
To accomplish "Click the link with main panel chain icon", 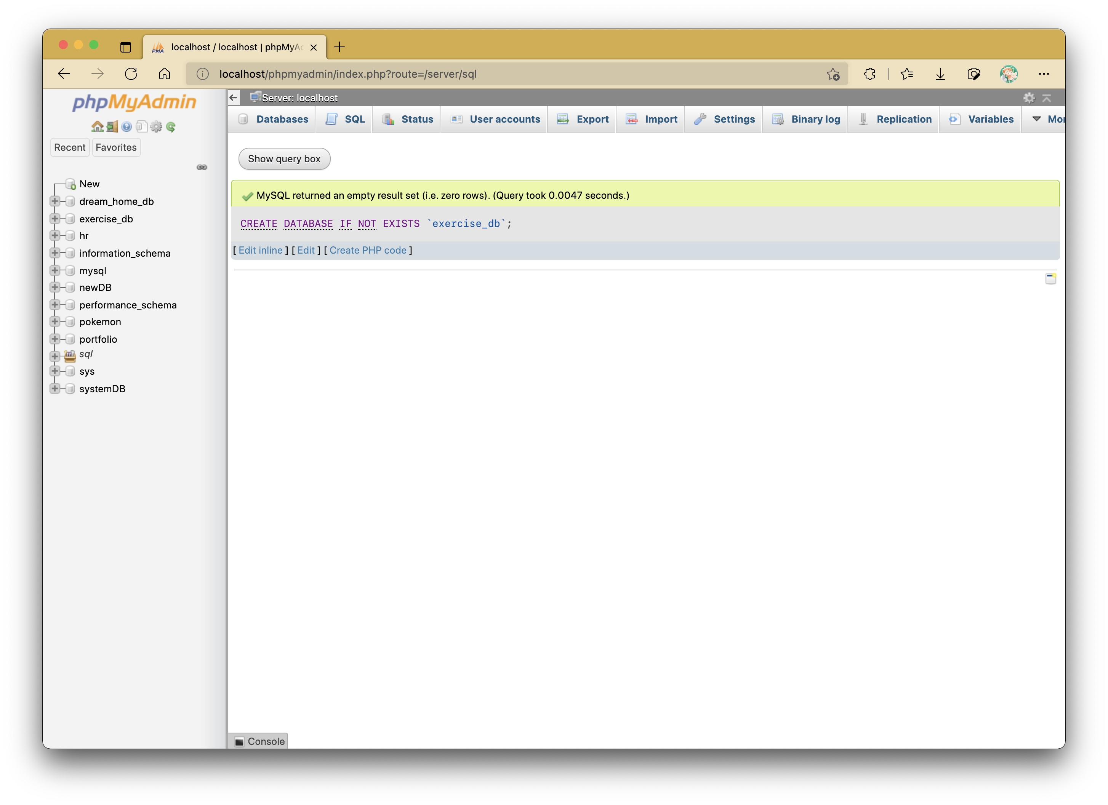I will click(202, 168).
